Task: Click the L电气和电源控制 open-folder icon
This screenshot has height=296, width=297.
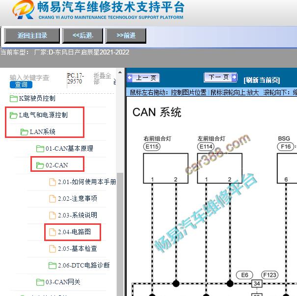Action: tap(13, 115)
